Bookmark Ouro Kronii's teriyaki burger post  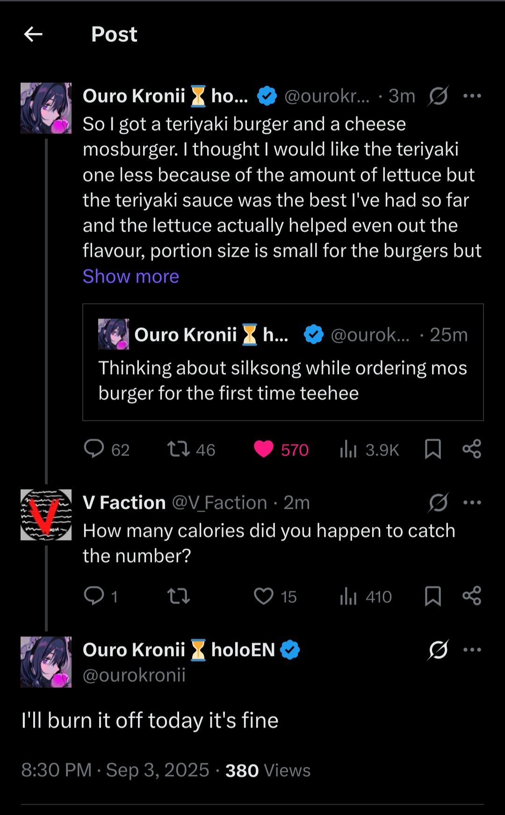tap(433, 449)
